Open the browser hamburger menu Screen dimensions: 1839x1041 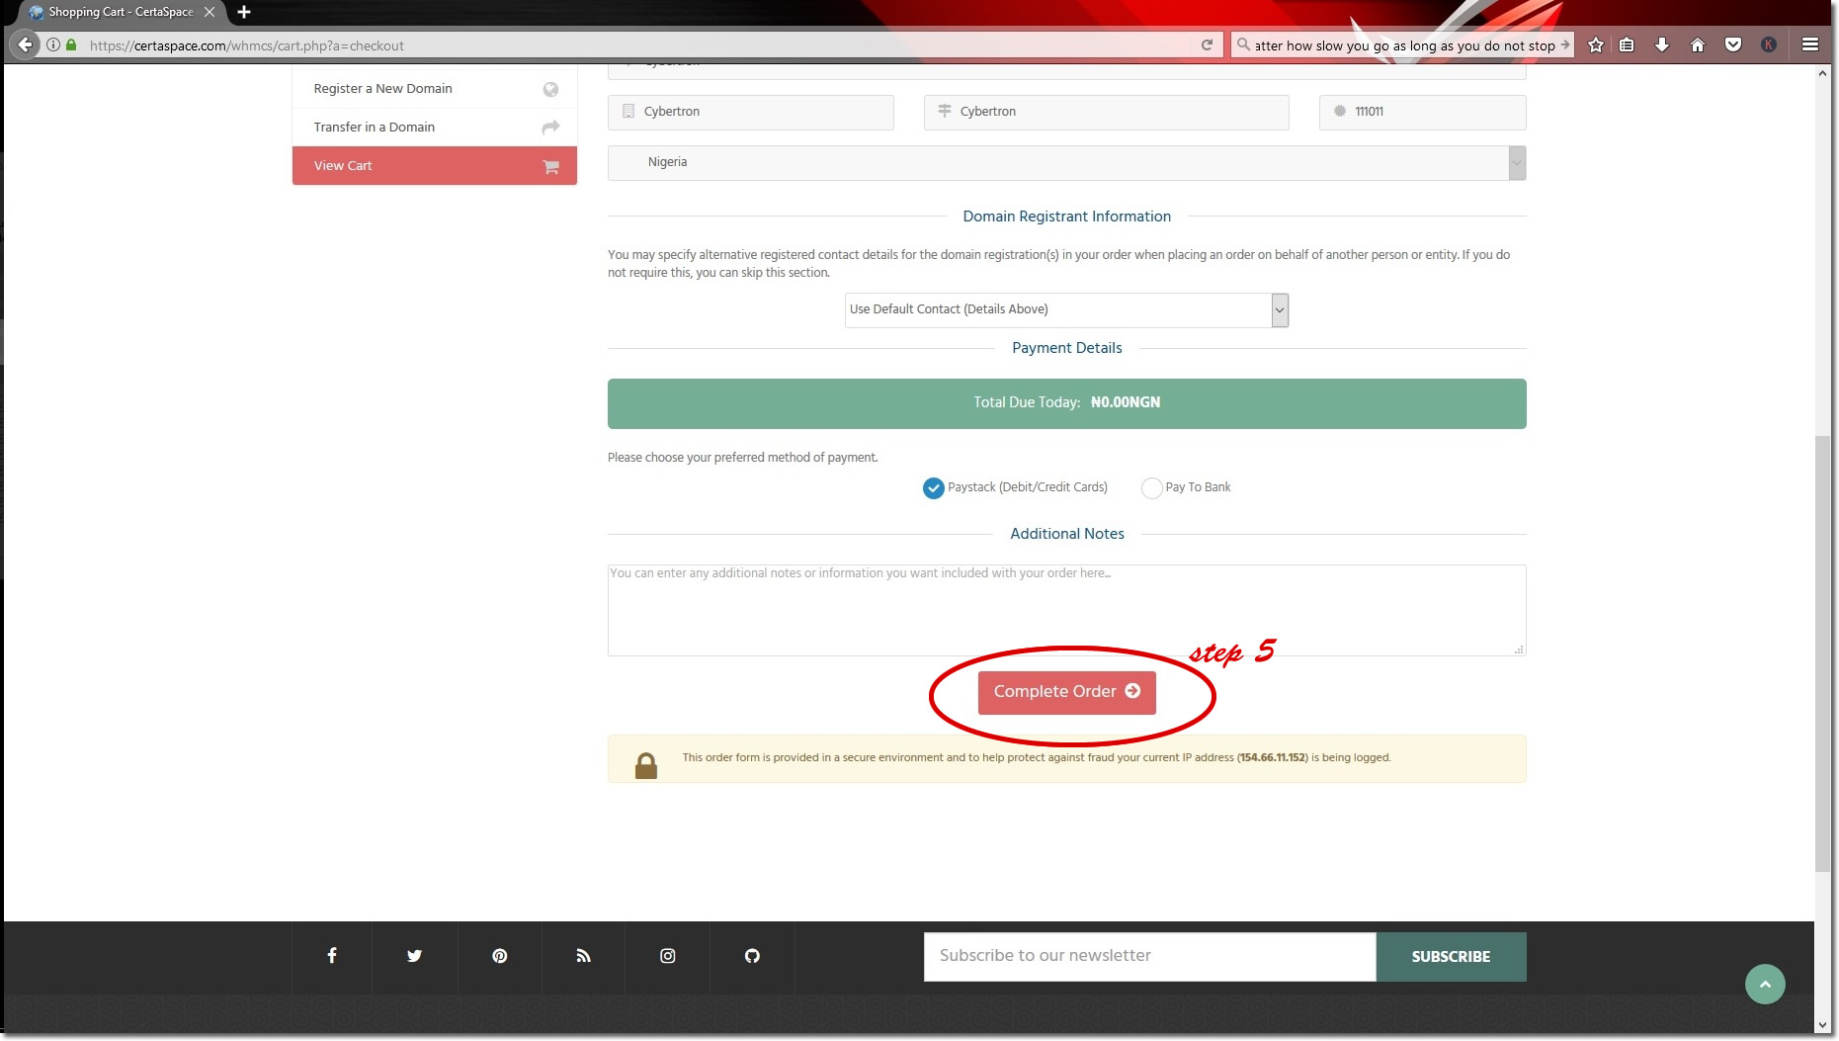click(1810, 44)
